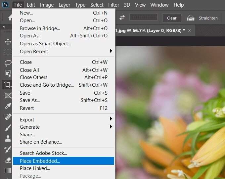This screenshot has width=225, height=179.
Task: Select the Spot Healing Brush tool
Action: point(8,117)
